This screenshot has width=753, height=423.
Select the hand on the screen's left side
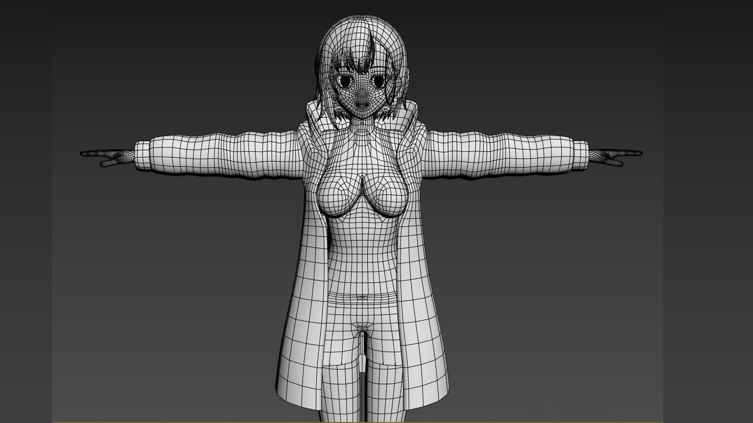click(107, 157)
